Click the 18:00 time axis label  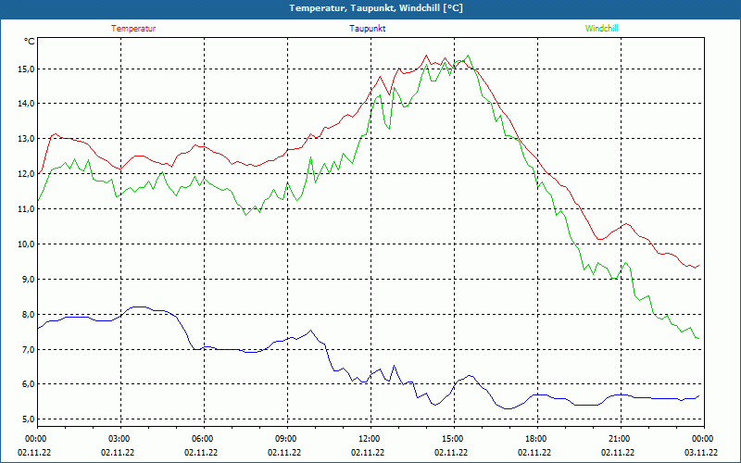click(534, 439)
